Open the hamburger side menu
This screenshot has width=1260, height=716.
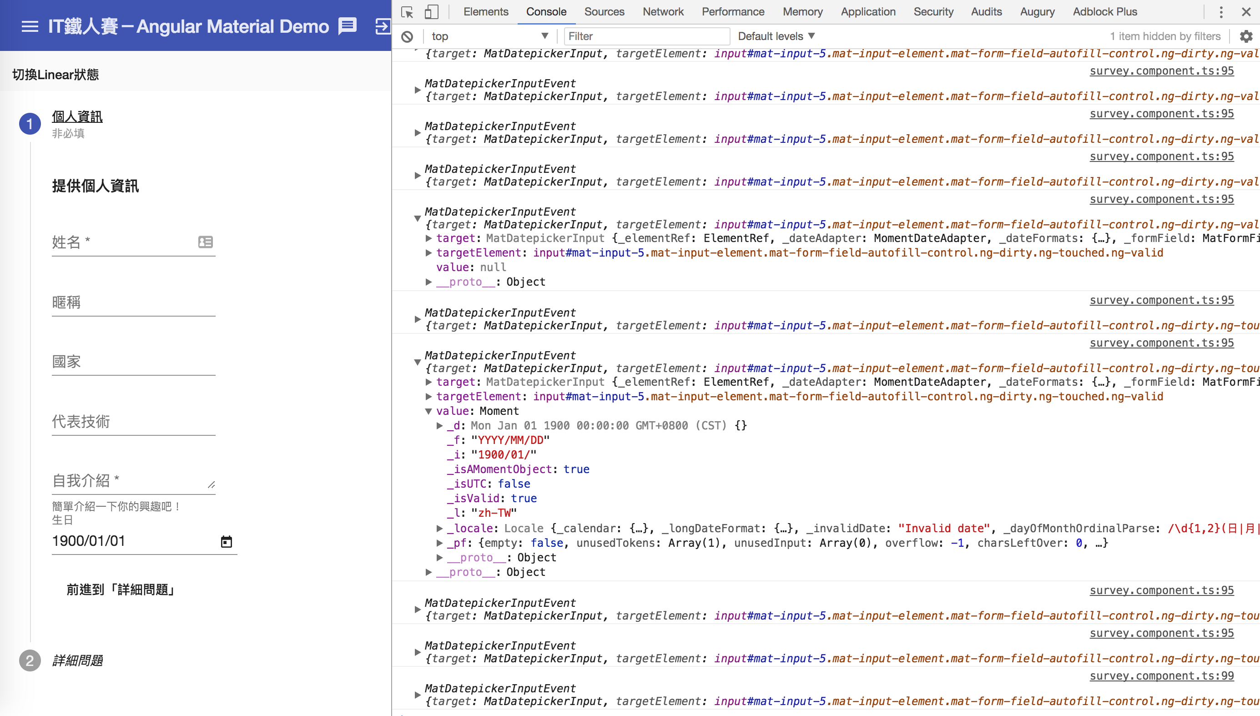coord(30,26)
